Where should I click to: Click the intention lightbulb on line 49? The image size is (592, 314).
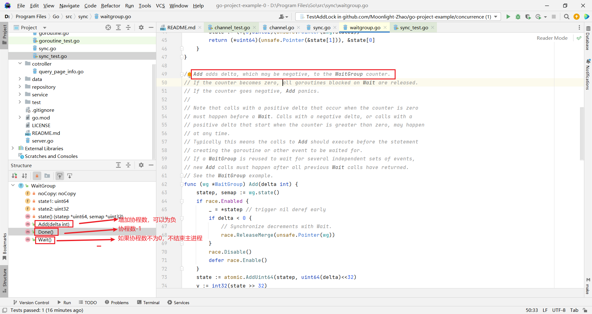(x=189, y=74)
